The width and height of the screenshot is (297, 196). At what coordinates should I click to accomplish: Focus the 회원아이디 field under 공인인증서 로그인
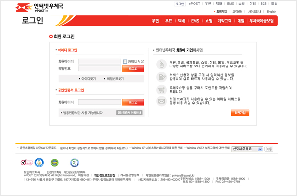click(x=100, y=102)
